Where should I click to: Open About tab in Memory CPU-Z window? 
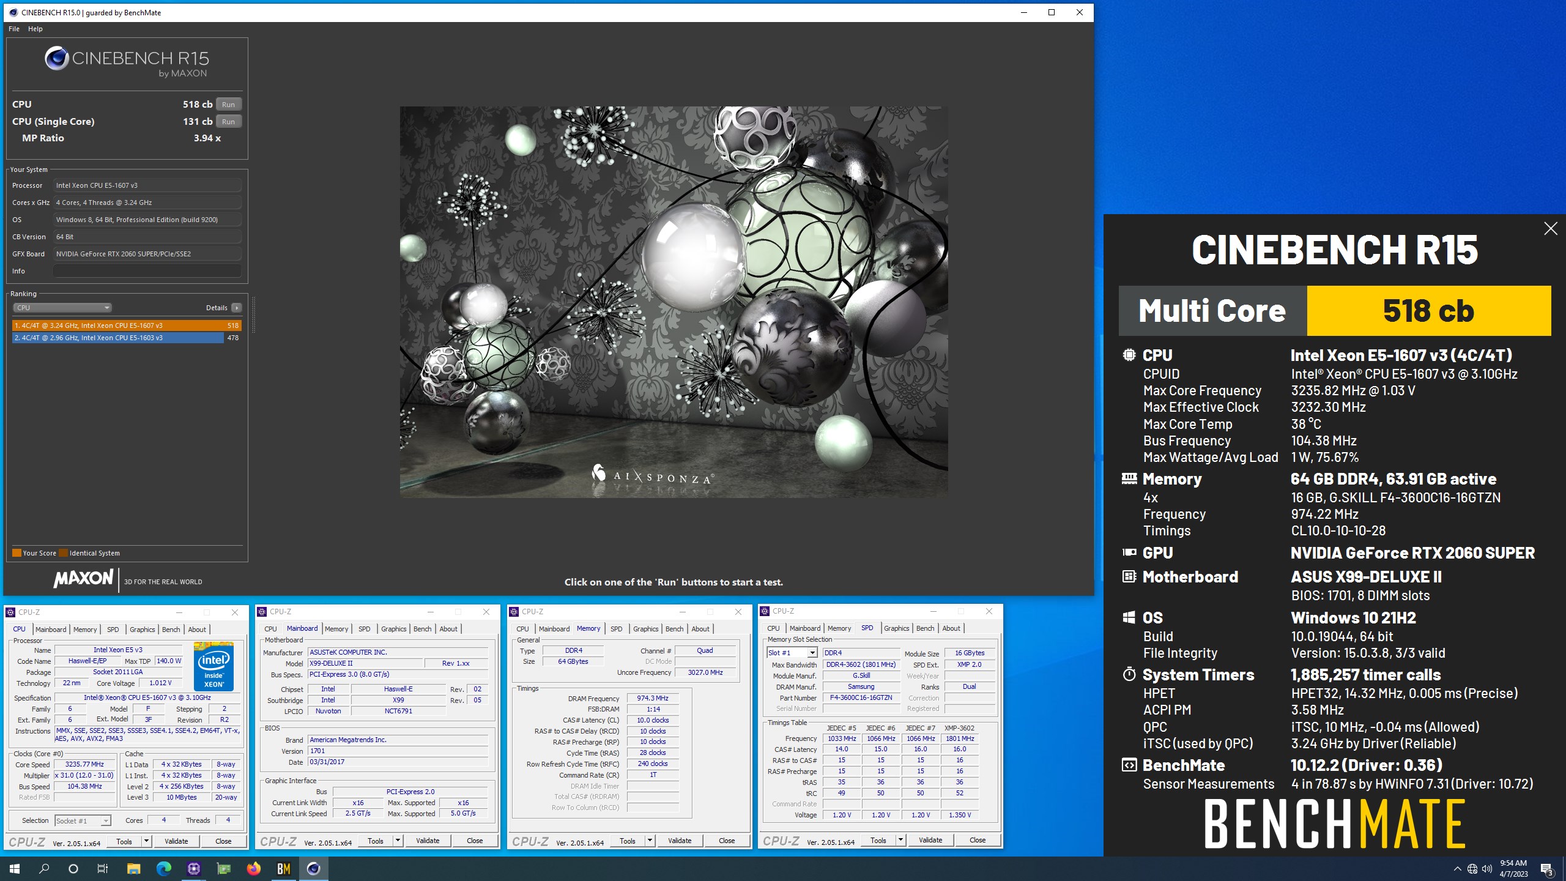[x=700, y=629]
